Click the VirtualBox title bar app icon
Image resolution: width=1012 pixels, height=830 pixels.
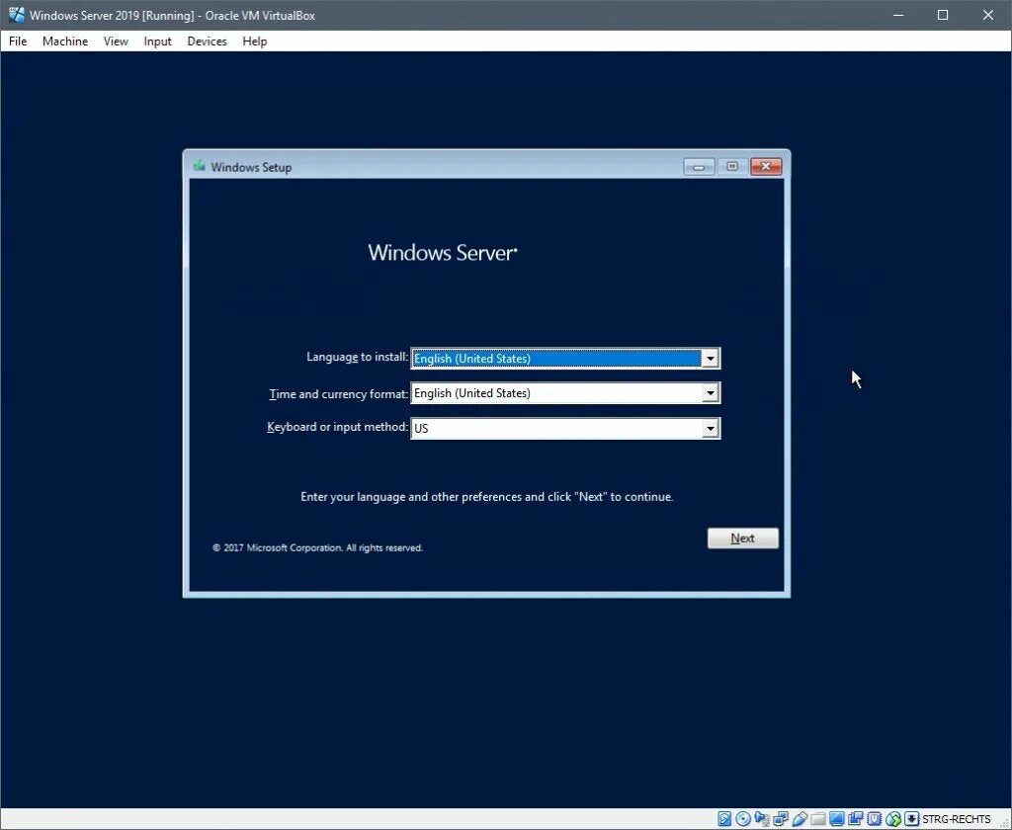coord(16,14)
